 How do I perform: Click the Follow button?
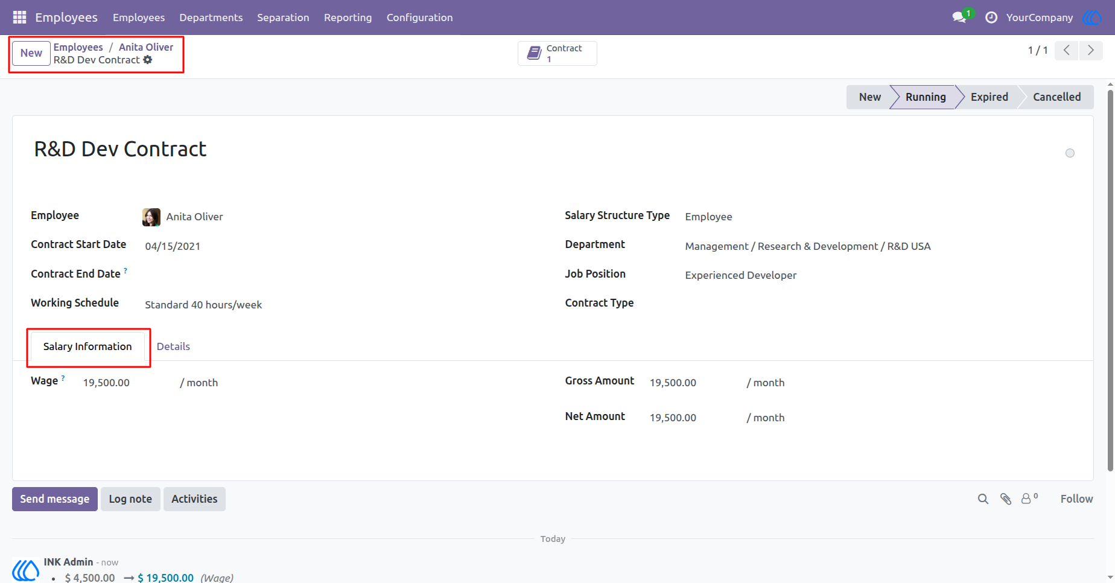[x=1076, y=499]
